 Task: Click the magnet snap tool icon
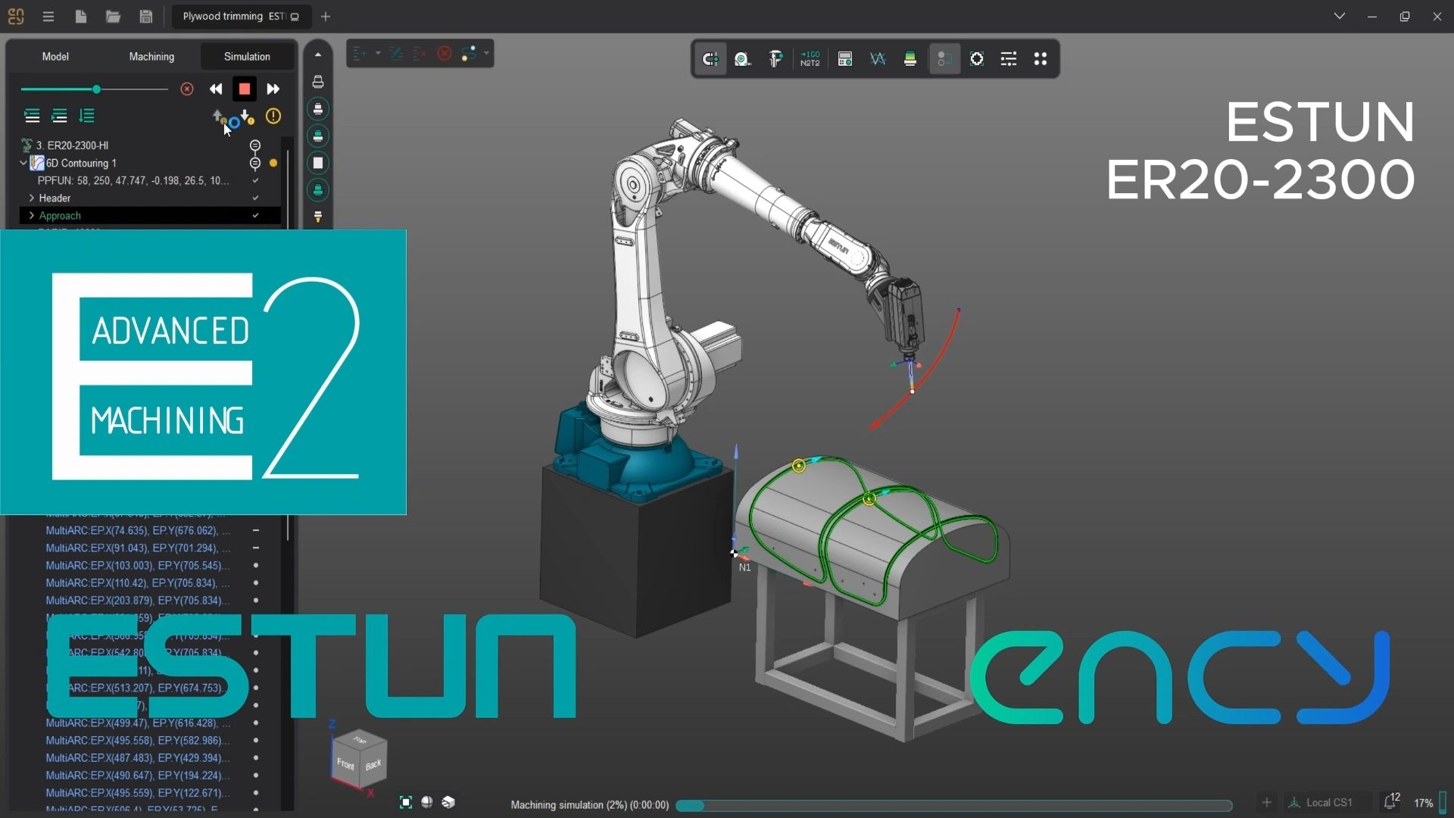(x=710, y=59)
